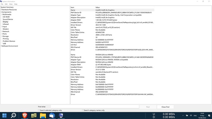The image size is (212, 119).
Task: Open the View menu
Action: 11,4
